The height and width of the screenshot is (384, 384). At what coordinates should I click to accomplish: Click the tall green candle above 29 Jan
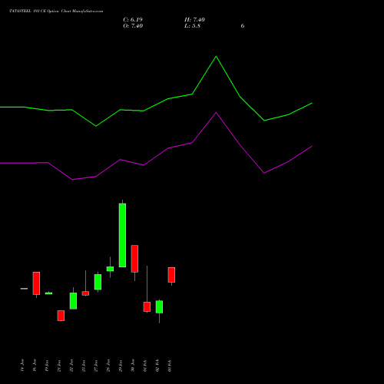point(122,235)
